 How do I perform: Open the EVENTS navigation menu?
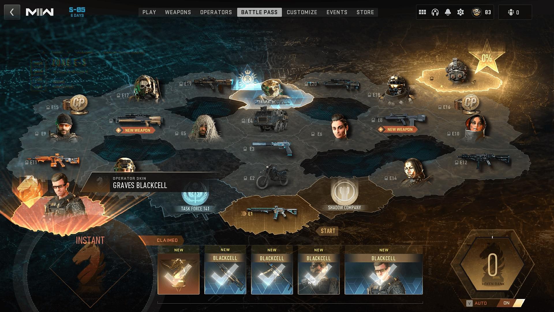336,12
